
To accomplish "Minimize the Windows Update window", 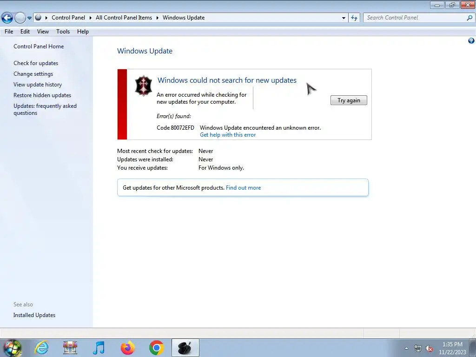I will [437, 5].
